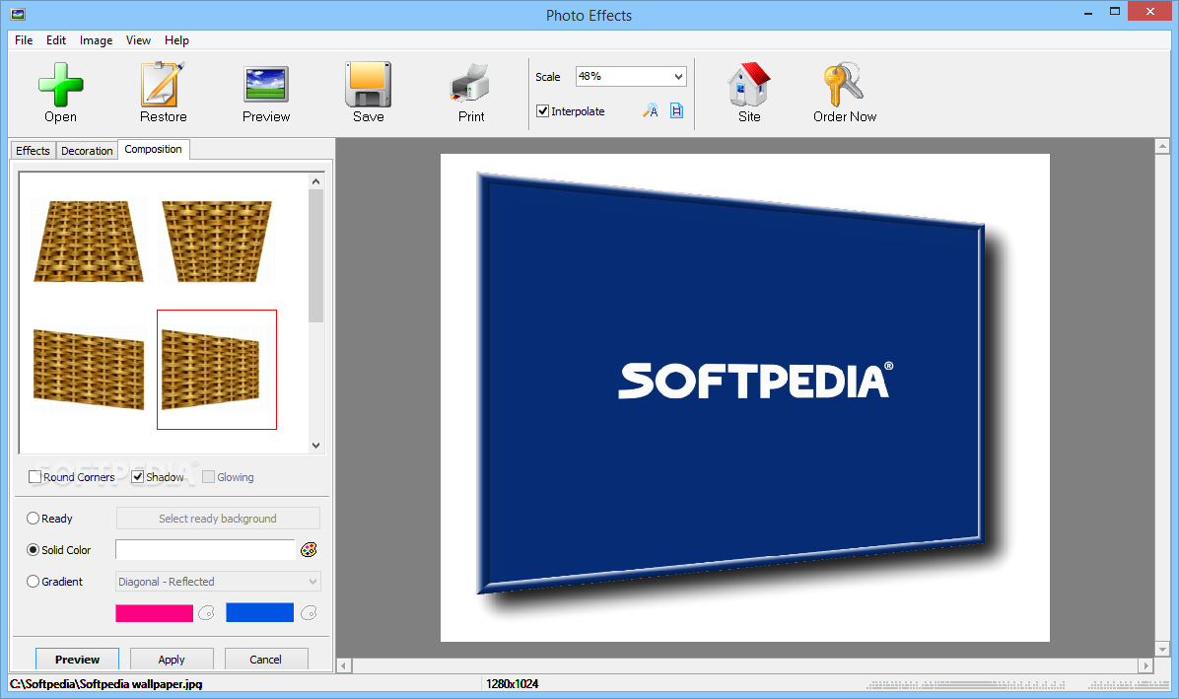Click the picker icon next to pink swatch
Viewport: 1179px width, 699px height.
click(206, 613)
